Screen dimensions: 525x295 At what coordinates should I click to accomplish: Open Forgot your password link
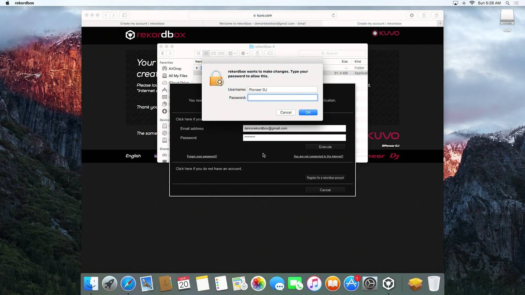point(202,156)
